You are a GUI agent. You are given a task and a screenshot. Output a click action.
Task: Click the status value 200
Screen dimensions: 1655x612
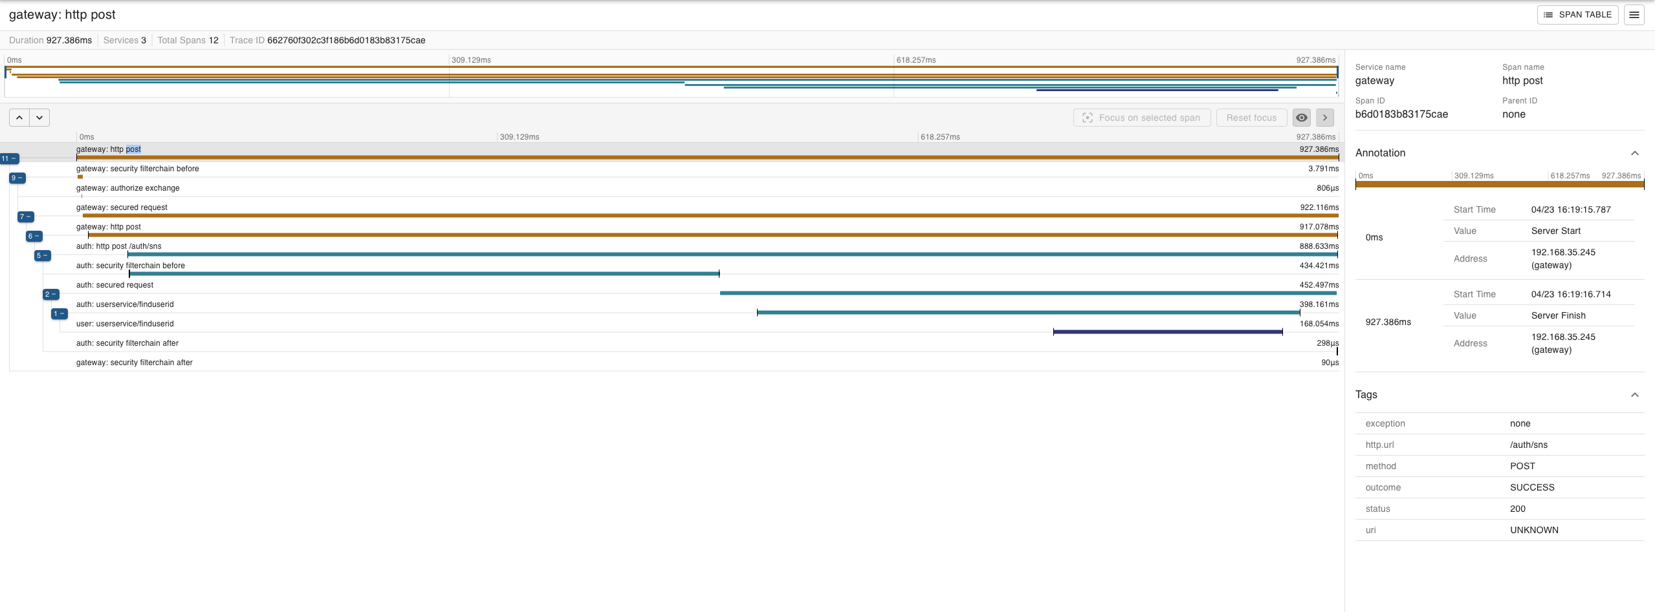[1518, 509]
